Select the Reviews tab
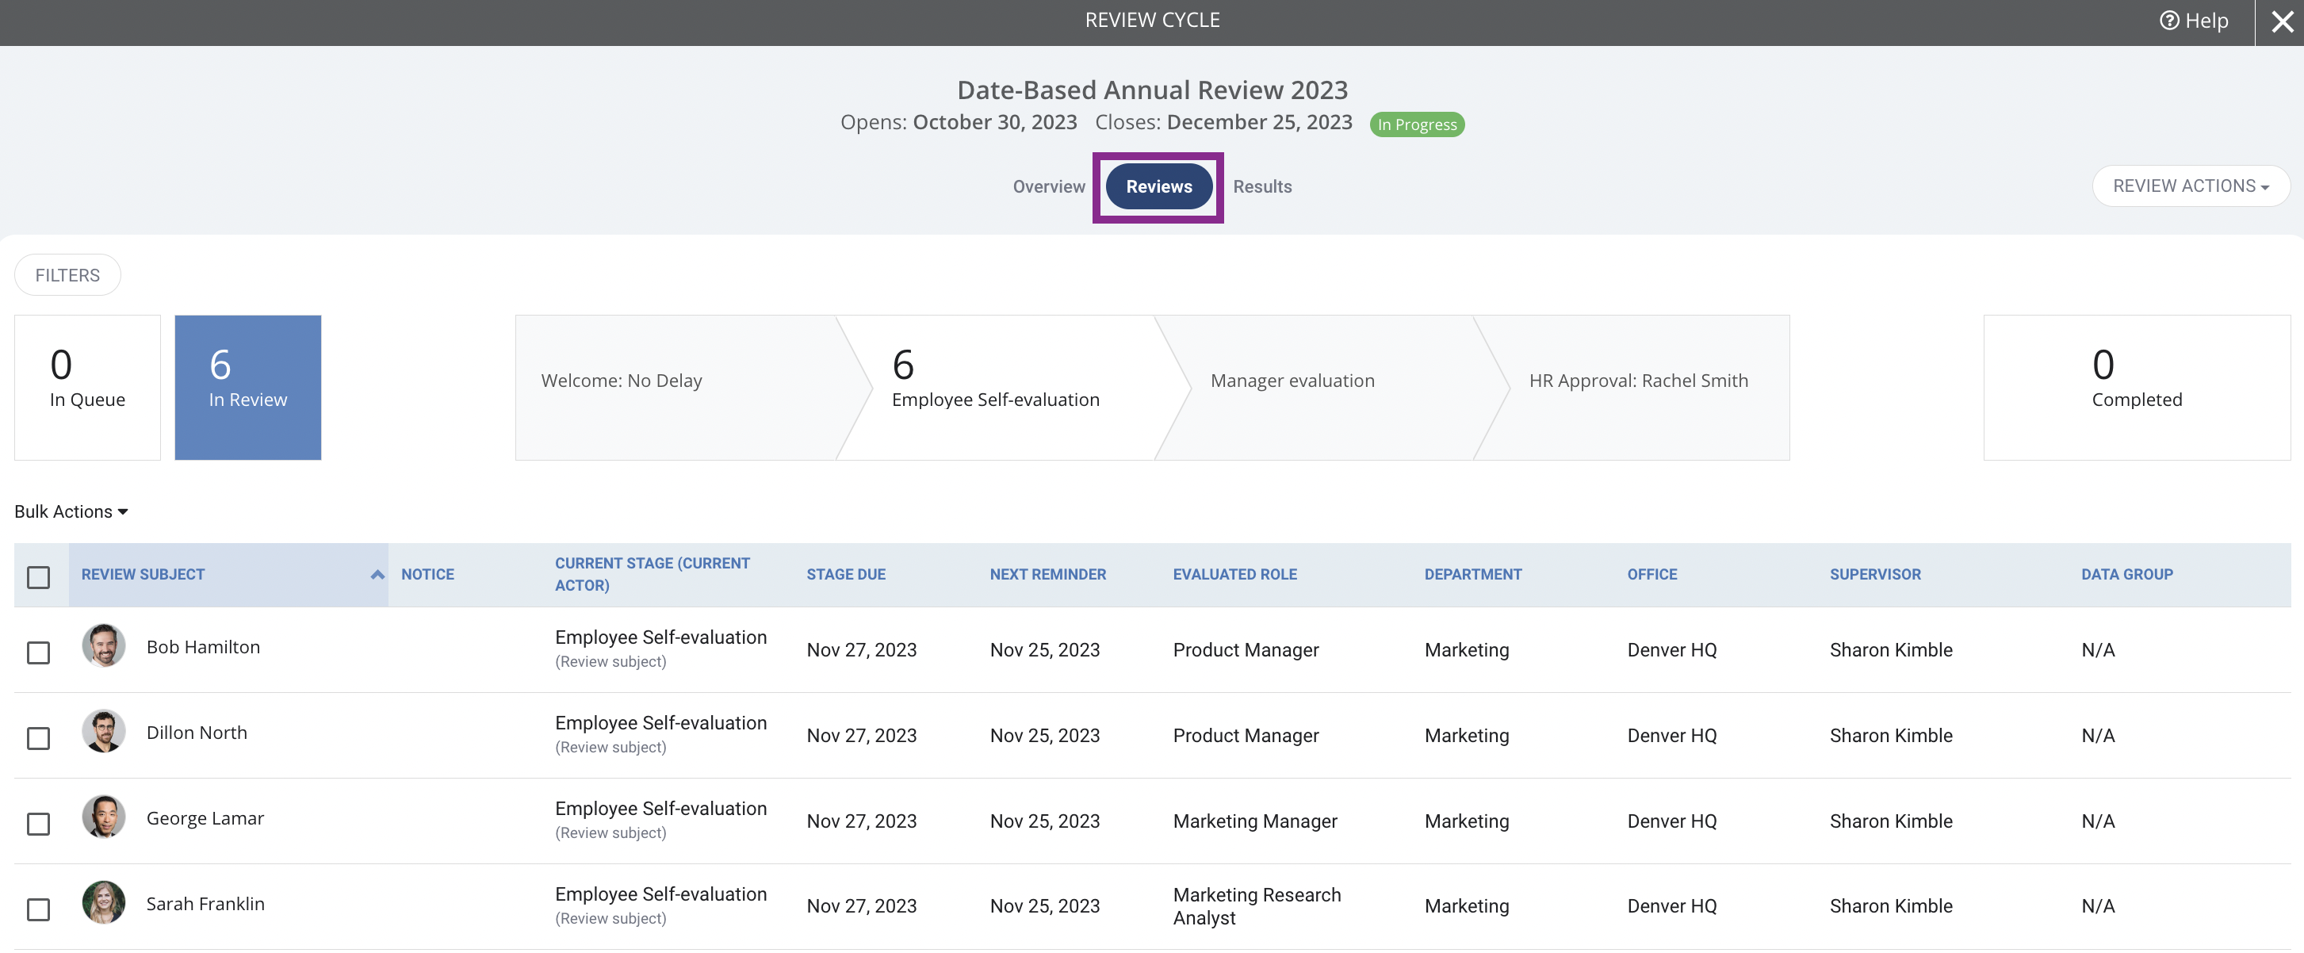This screenshot has width=2304, height=953. pyautogui.click(x=1158, y=186)
